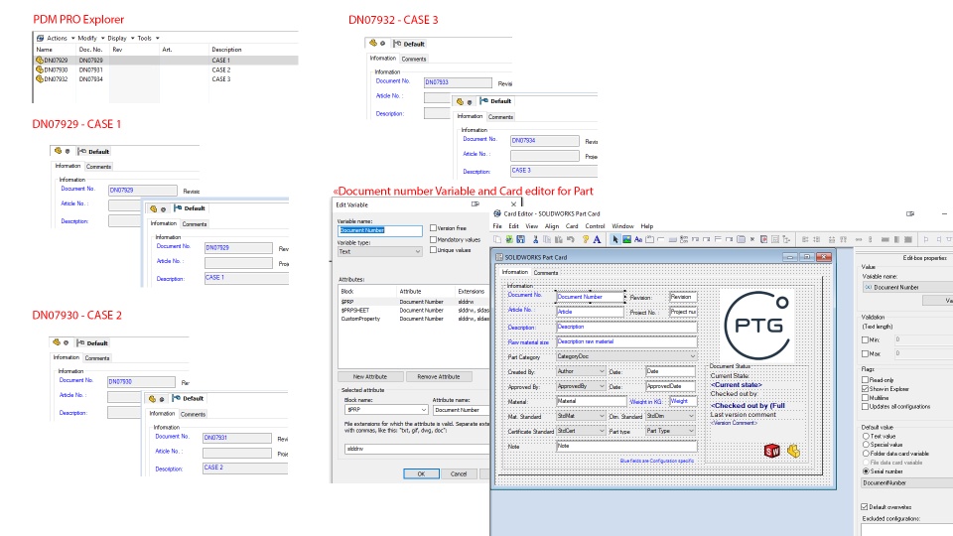Click the Remove Attribute button

[x=438, y=377]
